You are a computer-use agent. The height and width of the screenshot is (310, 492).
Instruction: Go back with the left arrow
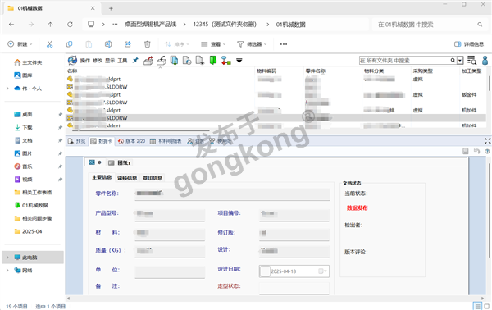[x=11, y=24]
